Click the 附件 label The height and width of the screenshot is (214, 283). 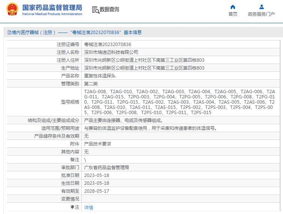pos(75,144)
